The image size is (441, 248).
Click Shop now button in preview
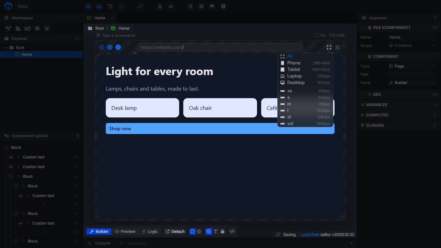pos(220,128)
